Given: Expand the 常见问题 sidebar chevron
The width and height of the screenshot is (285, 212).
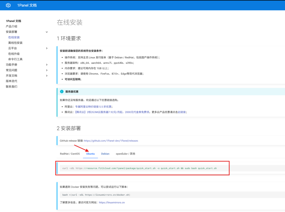Looking at the screenshot, I should pyautogui.click(x=47, y=70).
